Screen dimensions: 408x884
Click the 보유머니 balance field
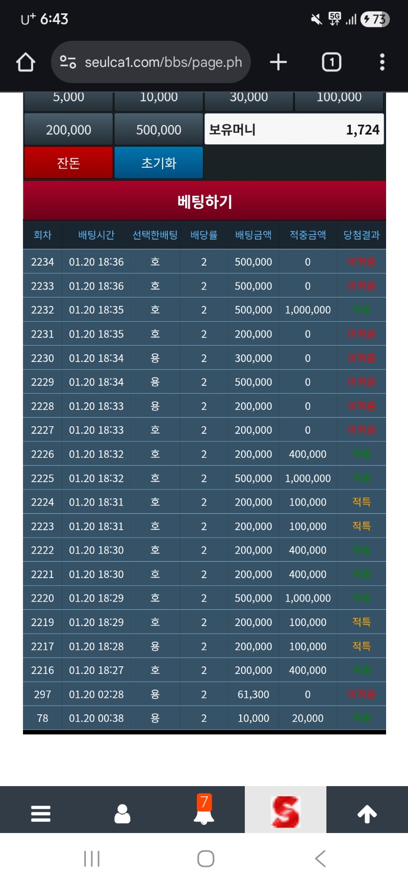(294, 129)
